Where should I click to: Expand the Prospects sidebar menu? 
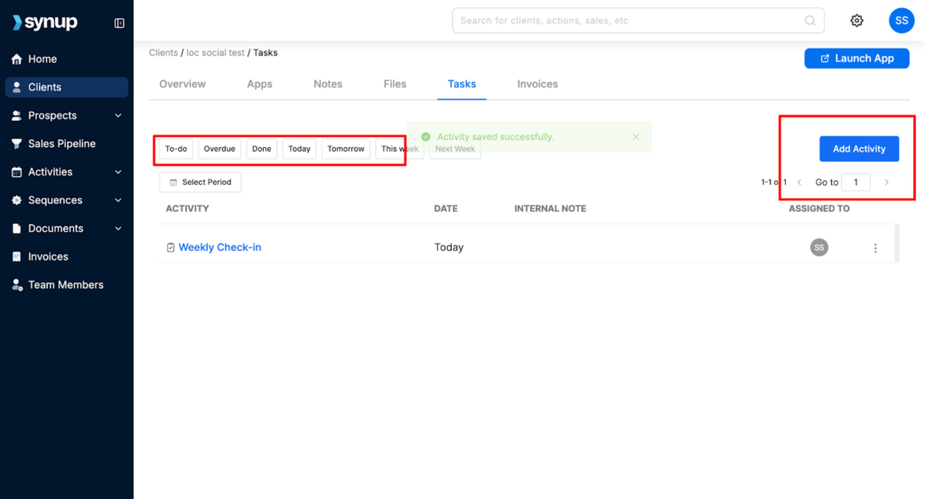point(117,116)
